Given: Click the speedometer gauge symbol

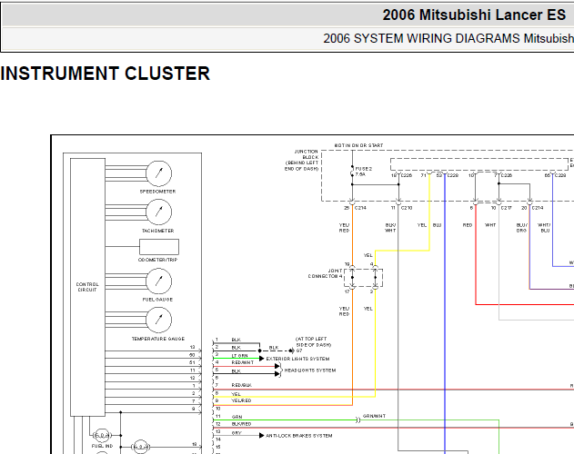Looking at the screenshot, I should pyautogui.click(x=159, y=173).
